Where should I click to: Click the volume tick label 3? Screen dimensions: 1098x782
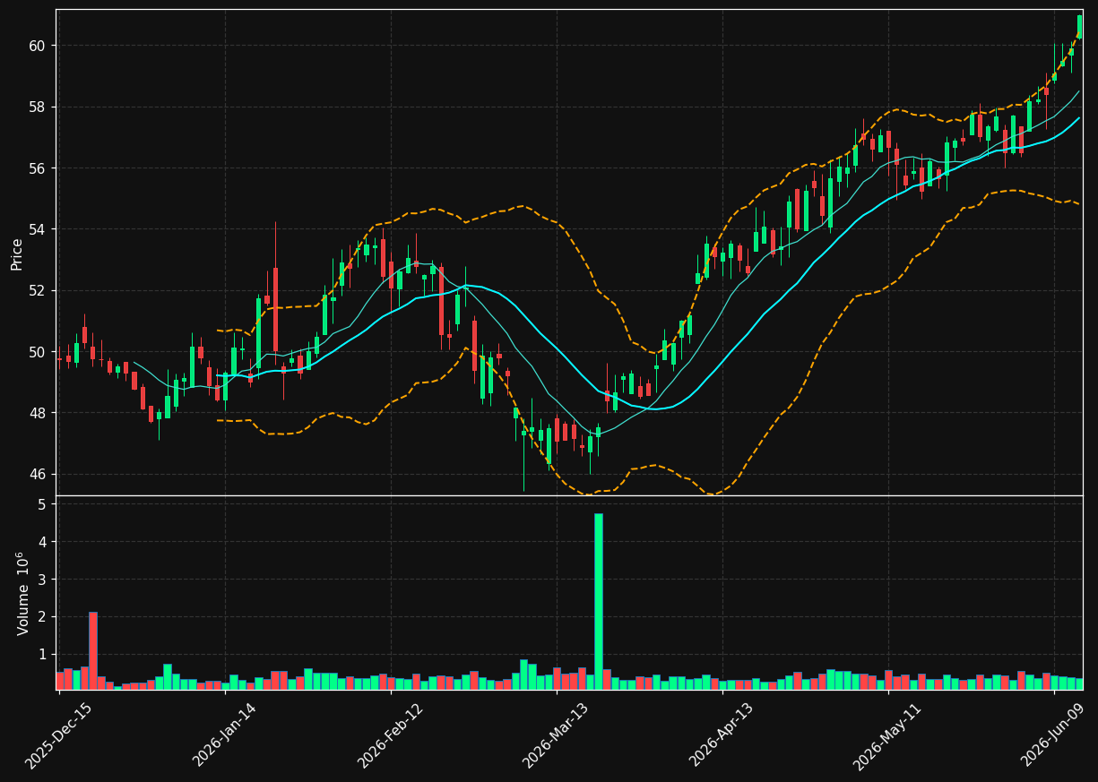point(44,580)
